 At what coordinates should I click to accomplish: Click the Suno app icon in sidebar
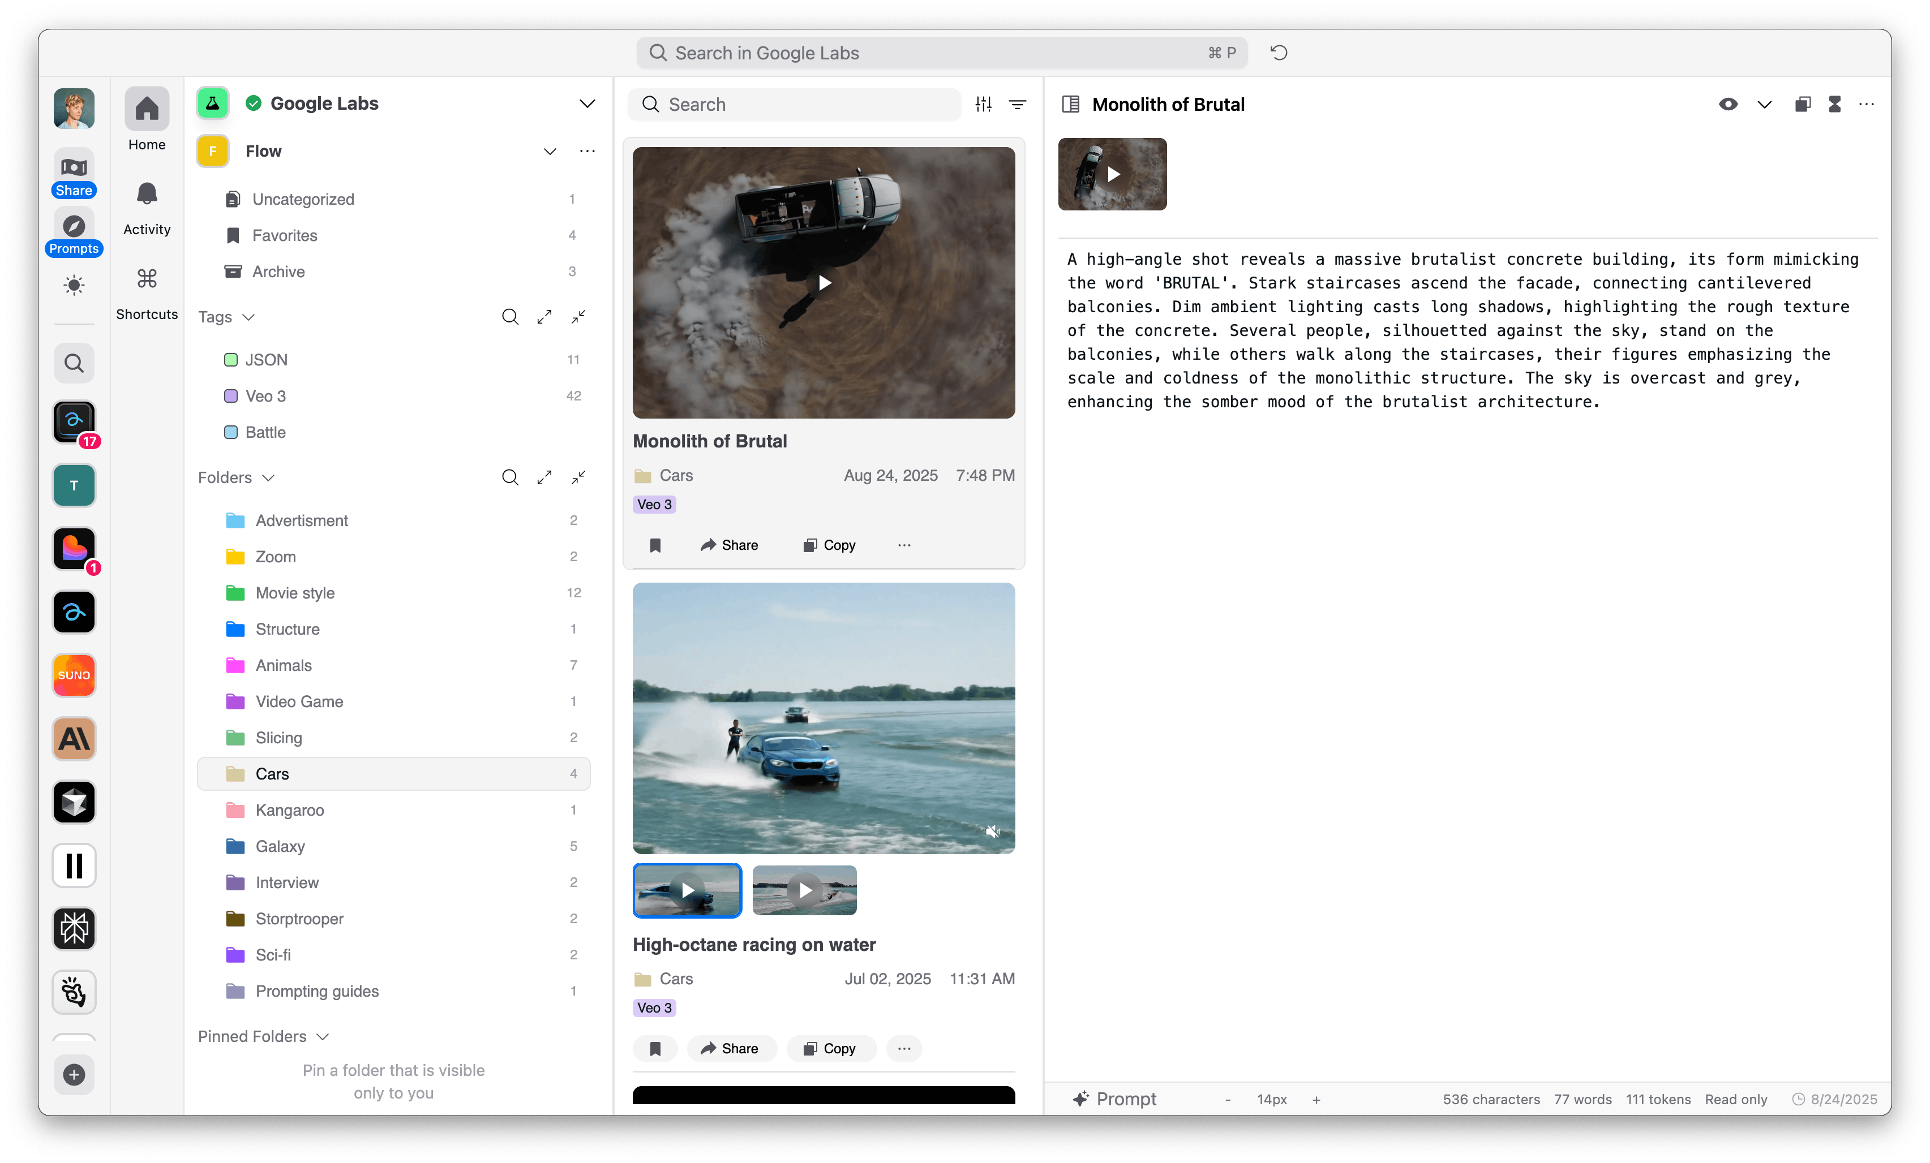pyautogui.click(x=74, y=675)
